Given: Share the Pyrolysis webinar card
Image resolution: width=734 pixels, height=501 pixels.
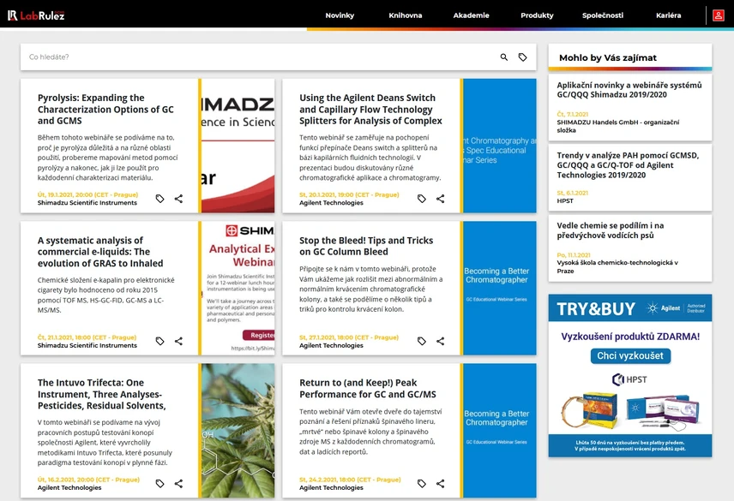Looking at the screenshot, I should tap(179, 199).
